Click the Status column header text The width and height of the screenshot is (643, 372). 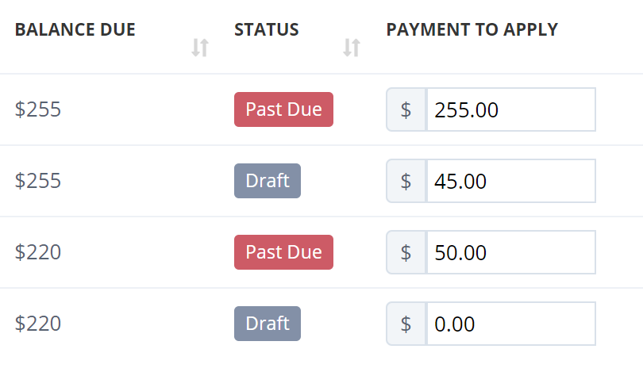267,29
